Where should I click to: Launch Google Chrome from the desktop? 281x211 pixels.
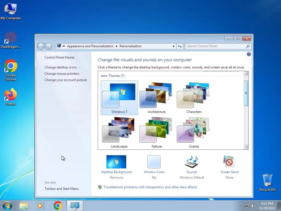tap(11, 70)
